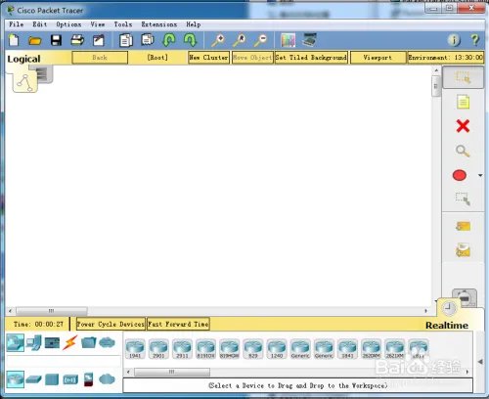
Task: Click the Copy toolbar icon
Action: (126, 40)
